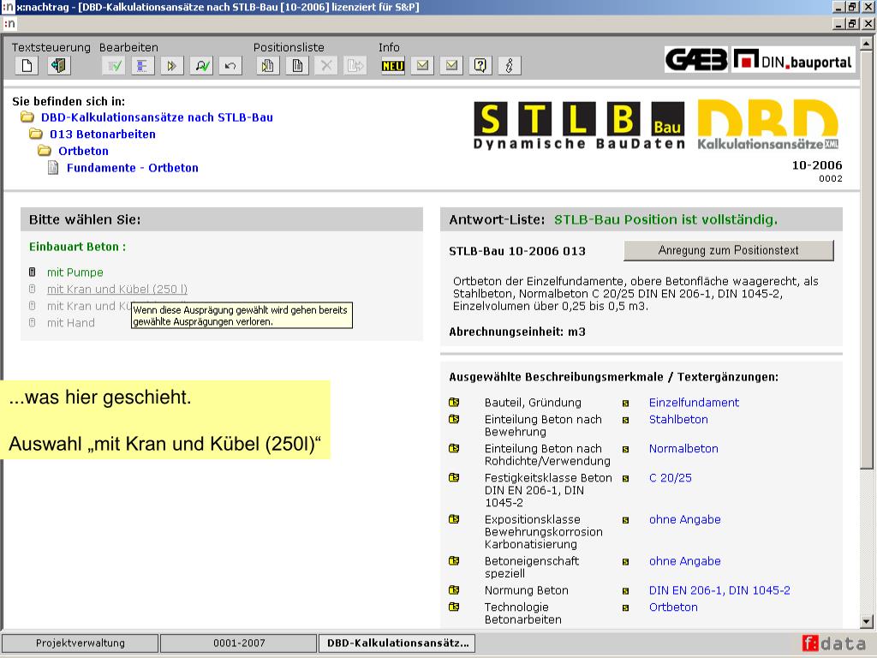Switch to the 'Projektverwaltung' bottom tab
Viewport: 877px width, 658px height.
tap(80, 643)
